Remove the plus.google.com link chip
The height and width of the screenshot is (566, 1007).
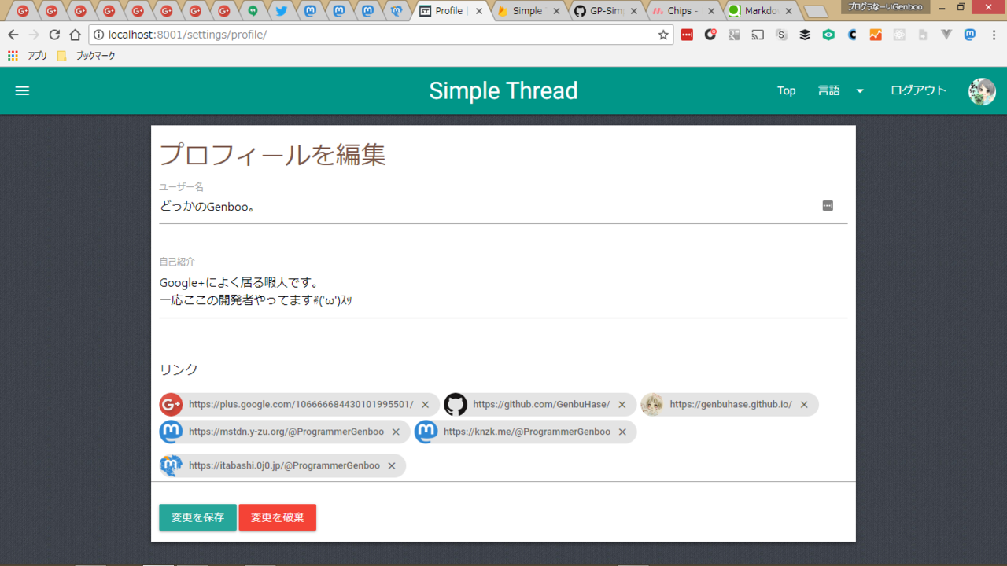pyautogui.click(x=426, y=405)
